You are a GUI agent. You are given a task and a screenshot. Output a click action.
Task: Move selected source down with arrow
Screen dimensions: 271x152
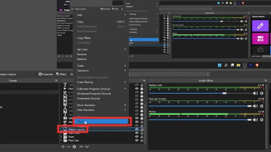[87, 147]
